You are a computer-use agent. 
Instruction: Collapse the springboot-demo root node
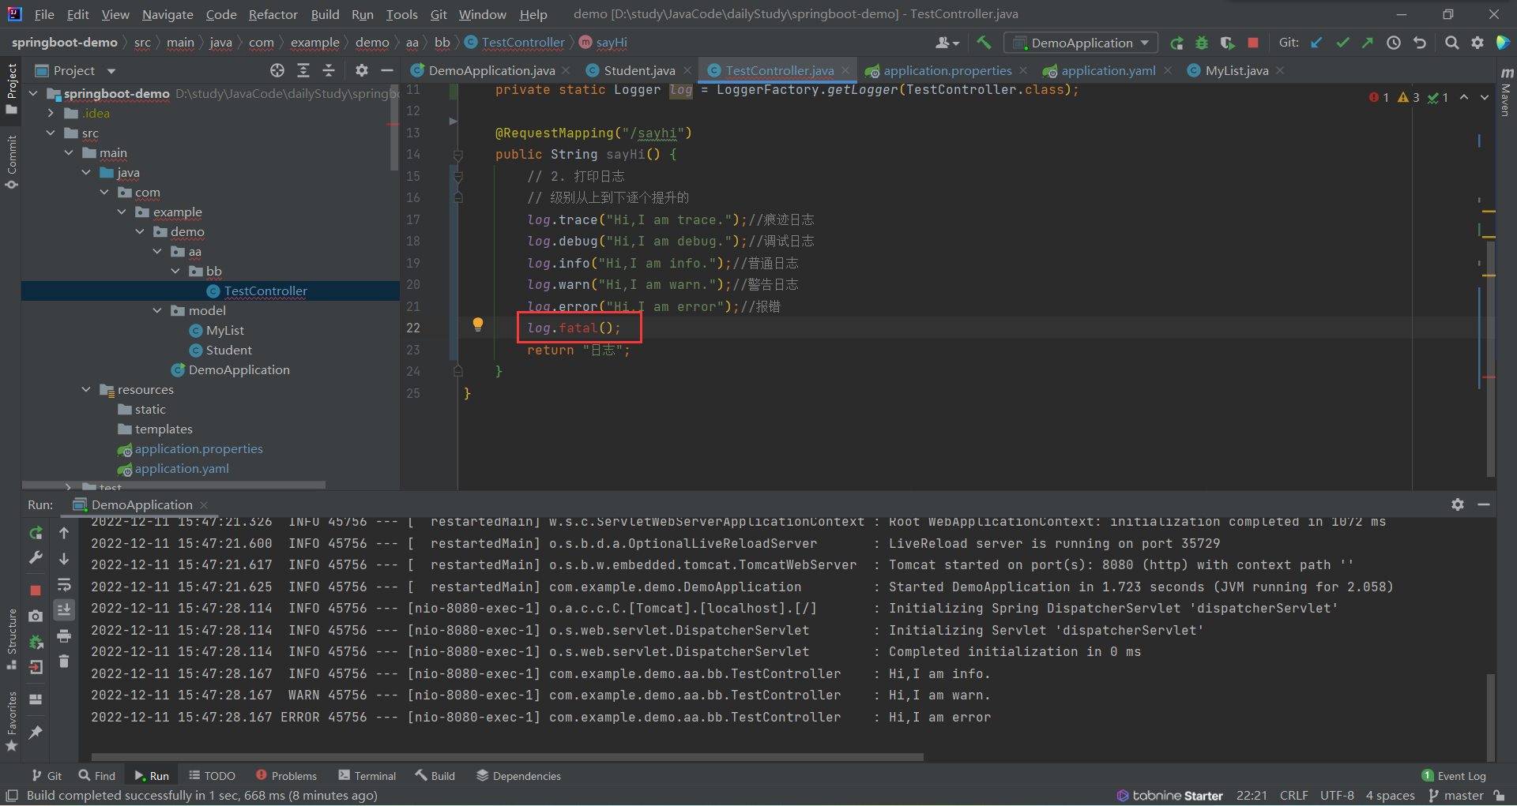pos(33,94)
